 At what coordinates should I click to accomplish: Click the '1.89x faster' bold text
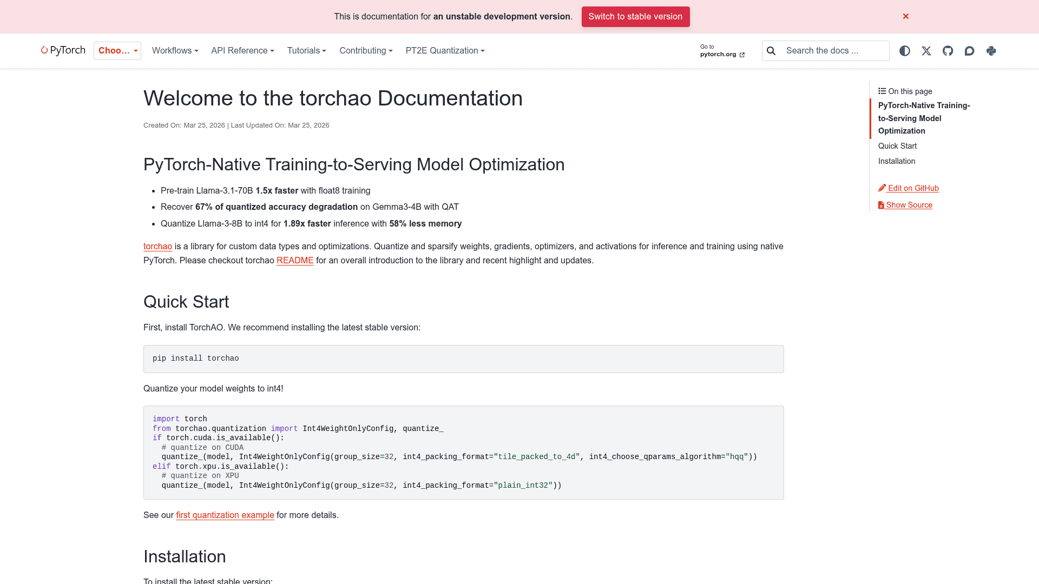click(307, 223)
